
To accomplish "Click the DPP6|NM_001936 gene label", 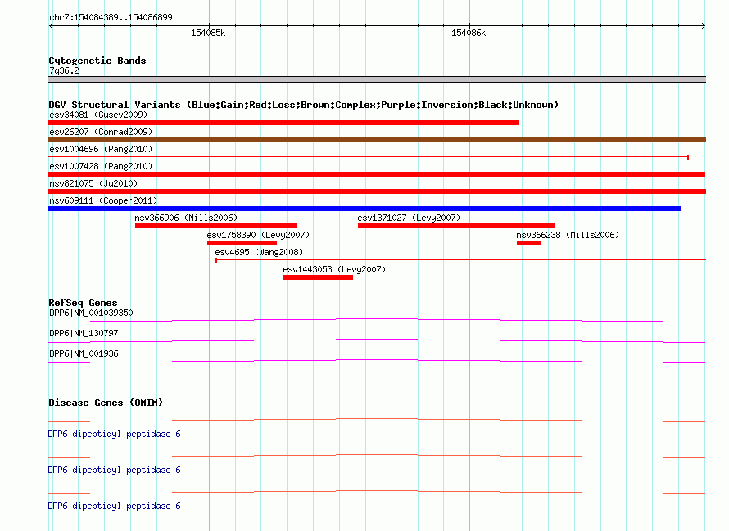I will tap(84, 353).
